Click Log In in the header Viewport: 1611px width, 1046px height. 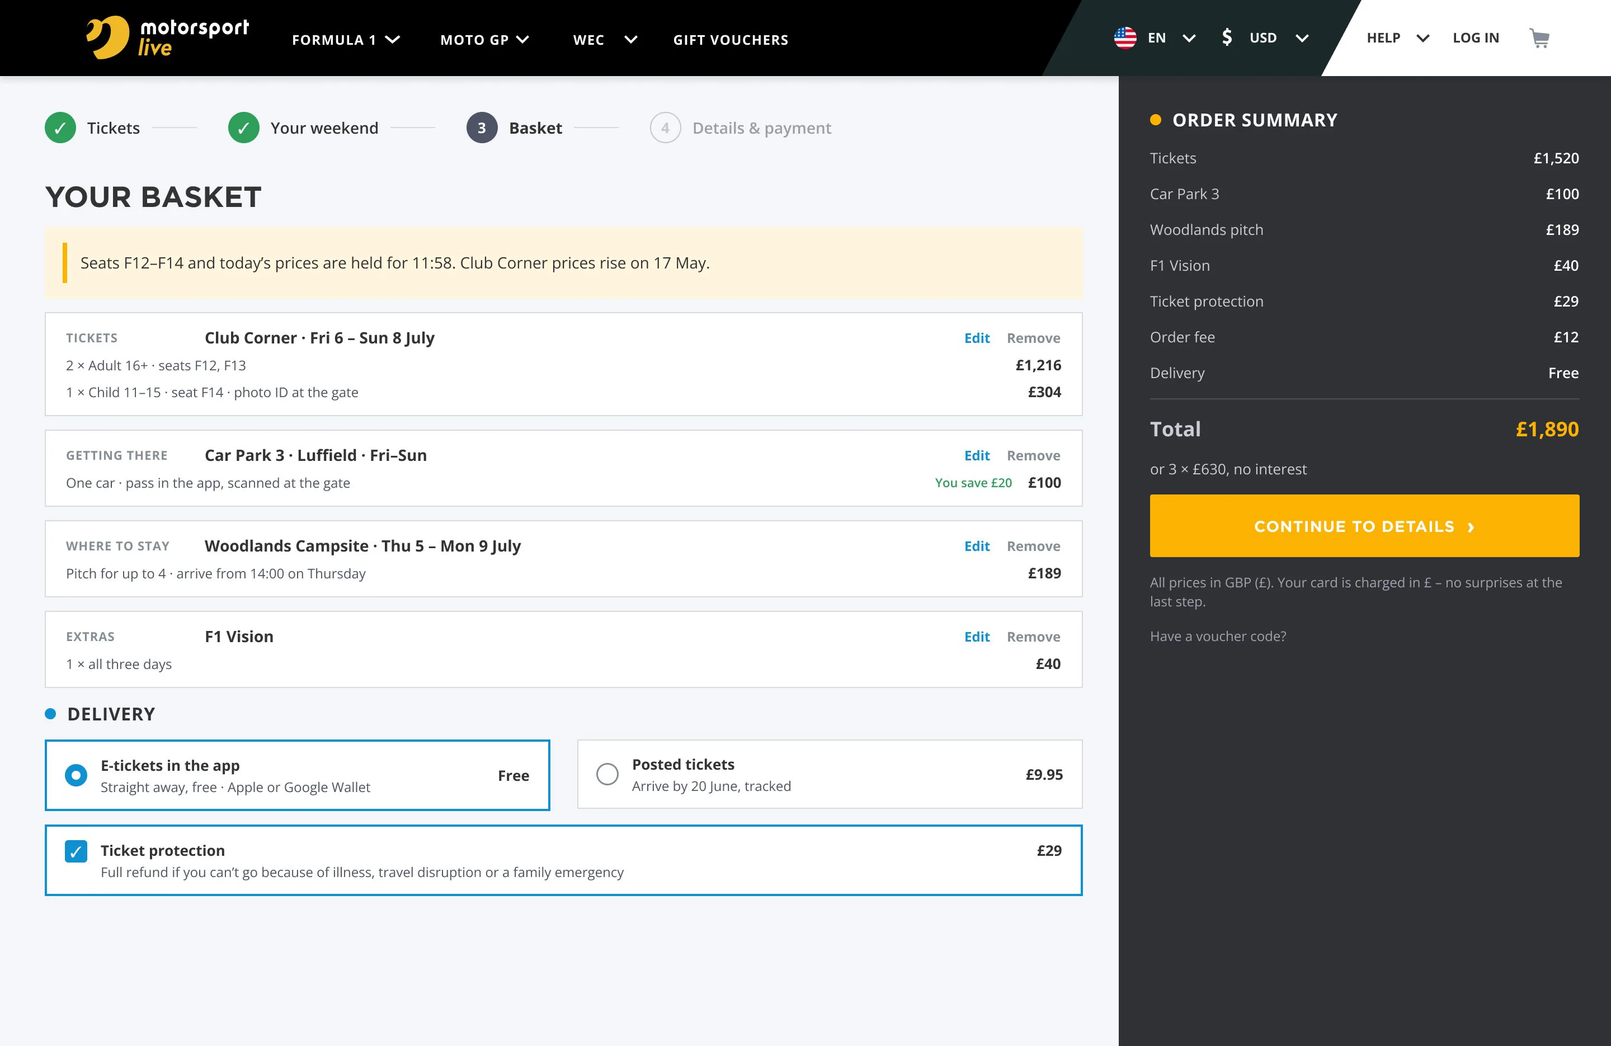[x=1476, y=38]
